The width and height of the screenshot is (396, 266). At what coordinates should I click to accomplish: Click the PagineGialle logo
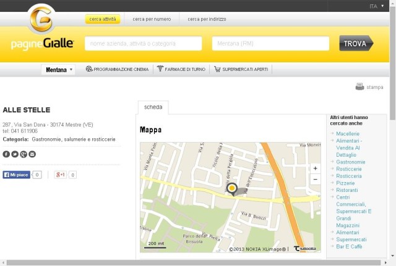42,28
